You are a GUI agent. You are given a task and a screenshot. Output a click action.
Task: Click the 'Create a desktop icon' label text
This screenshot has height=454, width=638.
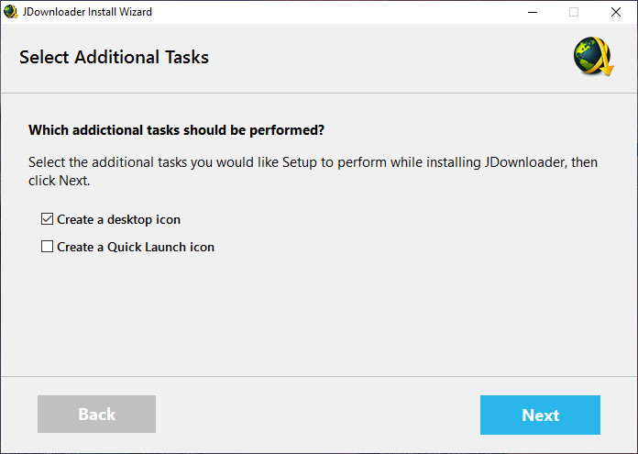[x=118, y=220]
